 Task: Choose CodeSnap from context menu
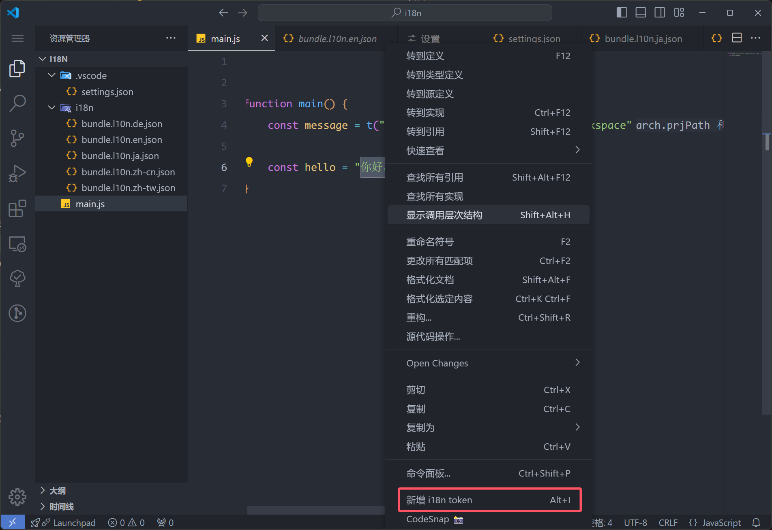[x=488, y=519]
